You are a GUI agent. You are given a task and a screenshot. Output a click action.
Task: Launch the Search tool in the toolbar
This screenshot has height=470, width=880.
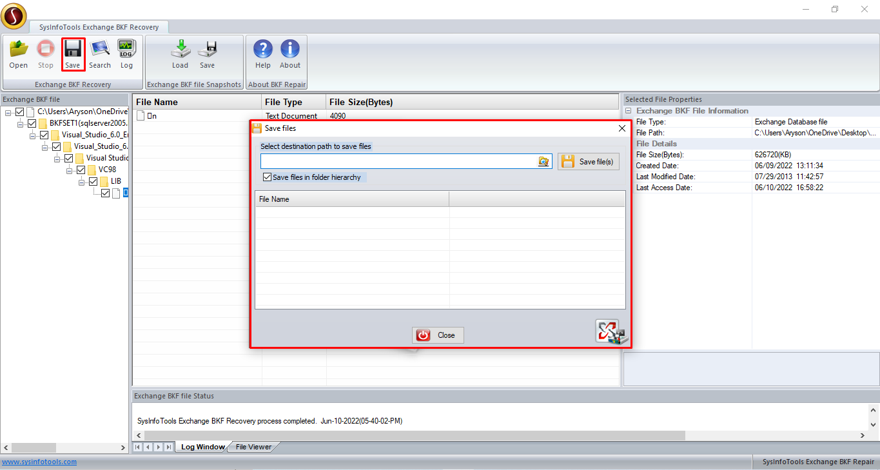coord(100,54)
